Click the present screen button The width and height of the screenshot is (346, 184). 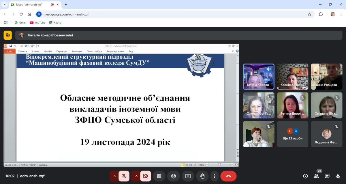tap(188, 176)
